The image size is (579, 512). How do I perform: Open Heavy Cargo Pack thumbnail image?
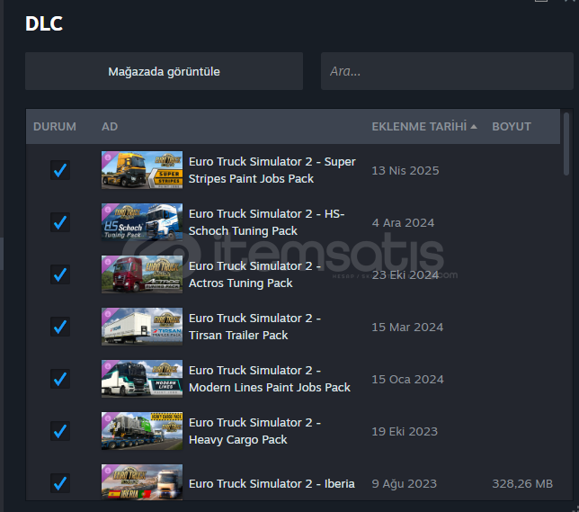point(142,431)
